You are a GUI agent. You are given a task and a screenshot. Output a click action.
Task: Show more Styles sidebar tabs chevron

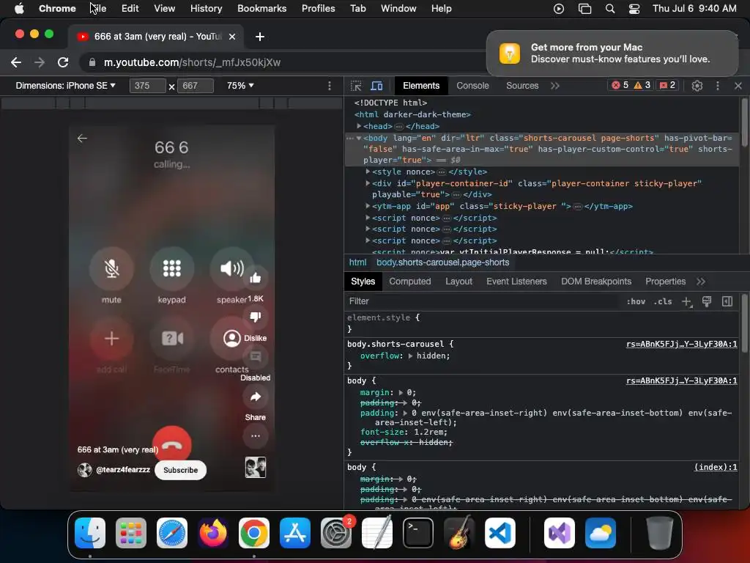pyautogui.click(x=701, y=281)
